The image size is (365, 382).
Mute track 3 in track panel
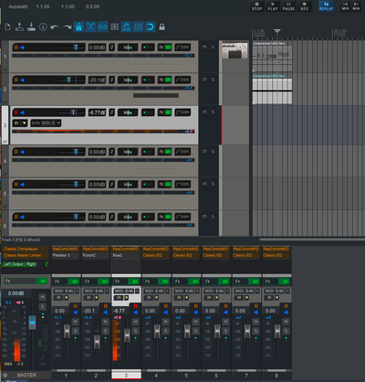[204, 112]
